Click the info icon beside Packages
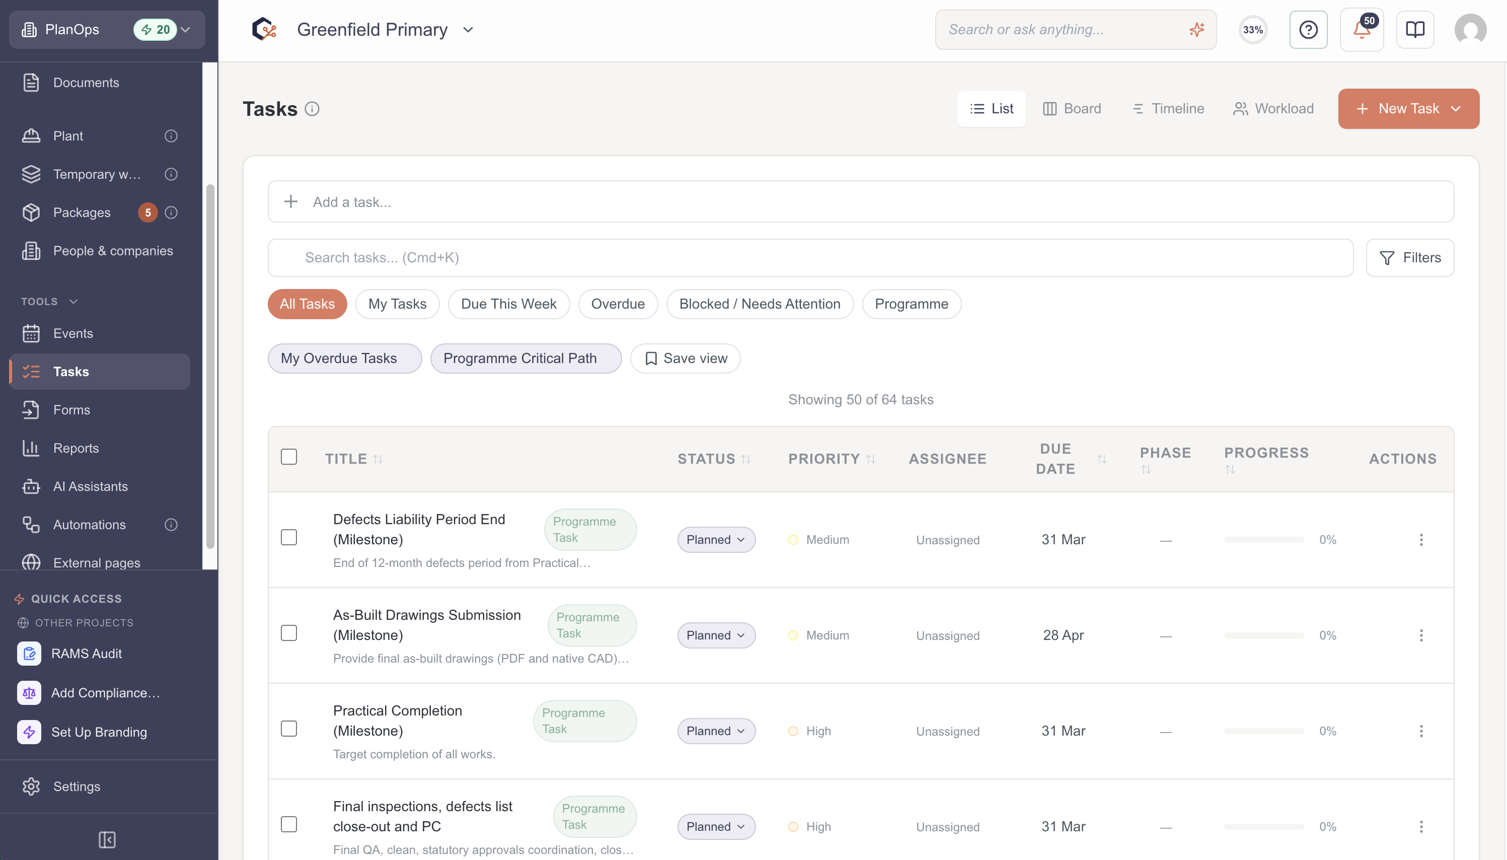Viewport: 1507px width, 860px height. (x=171, y=212)
